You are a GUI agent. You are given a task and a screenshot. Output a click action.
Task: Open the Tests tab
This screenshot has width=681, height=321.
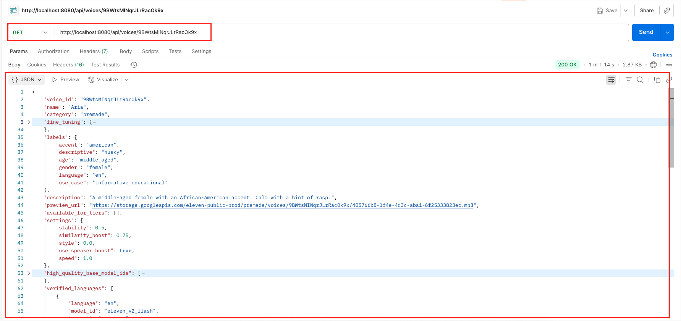(x=175, y=51)
